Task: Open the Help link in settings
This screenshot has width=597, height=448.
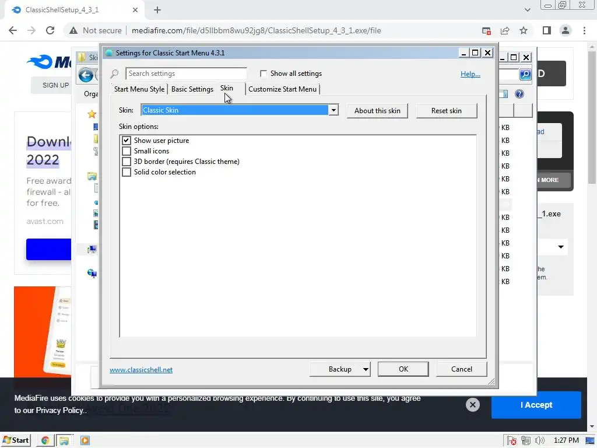Action: [x=470, y=74]
